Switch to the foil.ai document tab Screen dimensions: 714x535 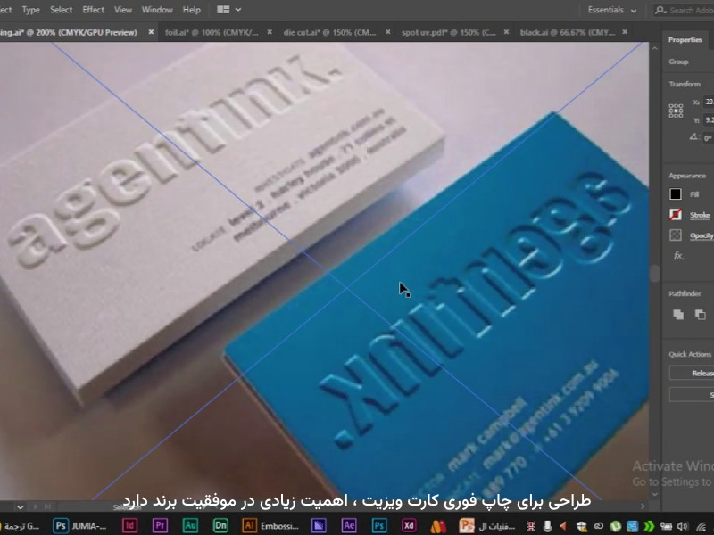[212, 32]
